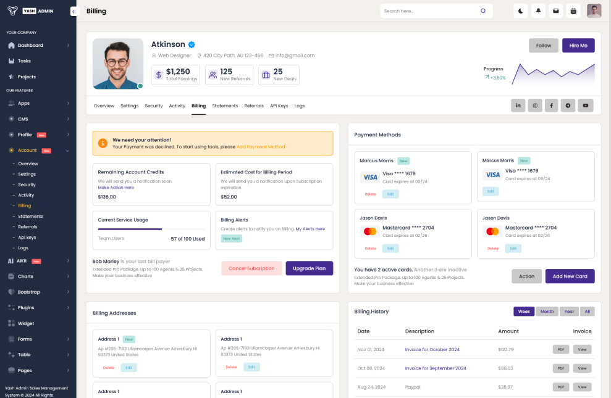Screen dimensions: 611x398
Task: Open the mail inbox icon
Action: coord(555,11)
